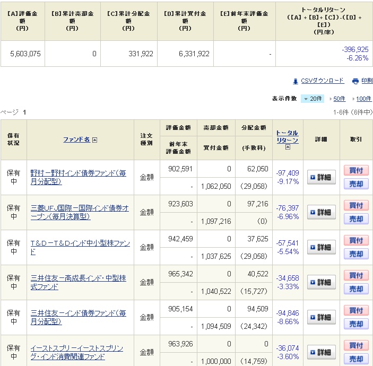Show 100 items per page
Viewport: 373px width, 366px height.
click(x=363, y=99)
